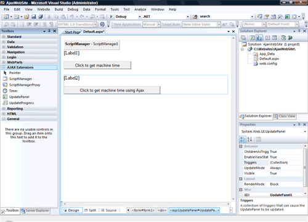308x222 pixels.
Task: Click the View Designer icon in Solution Explorer
Action: coord(274,38)
